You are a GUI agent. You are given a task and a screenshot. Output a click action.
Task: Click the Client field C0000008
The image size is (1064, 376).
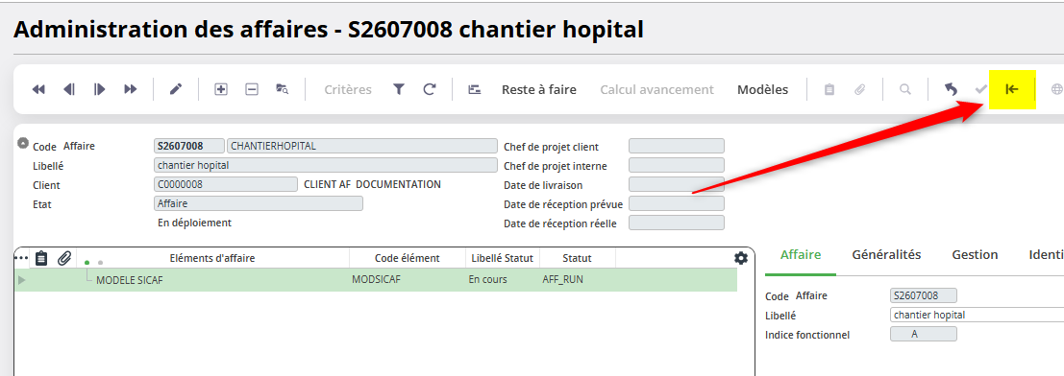pos(225,184)
